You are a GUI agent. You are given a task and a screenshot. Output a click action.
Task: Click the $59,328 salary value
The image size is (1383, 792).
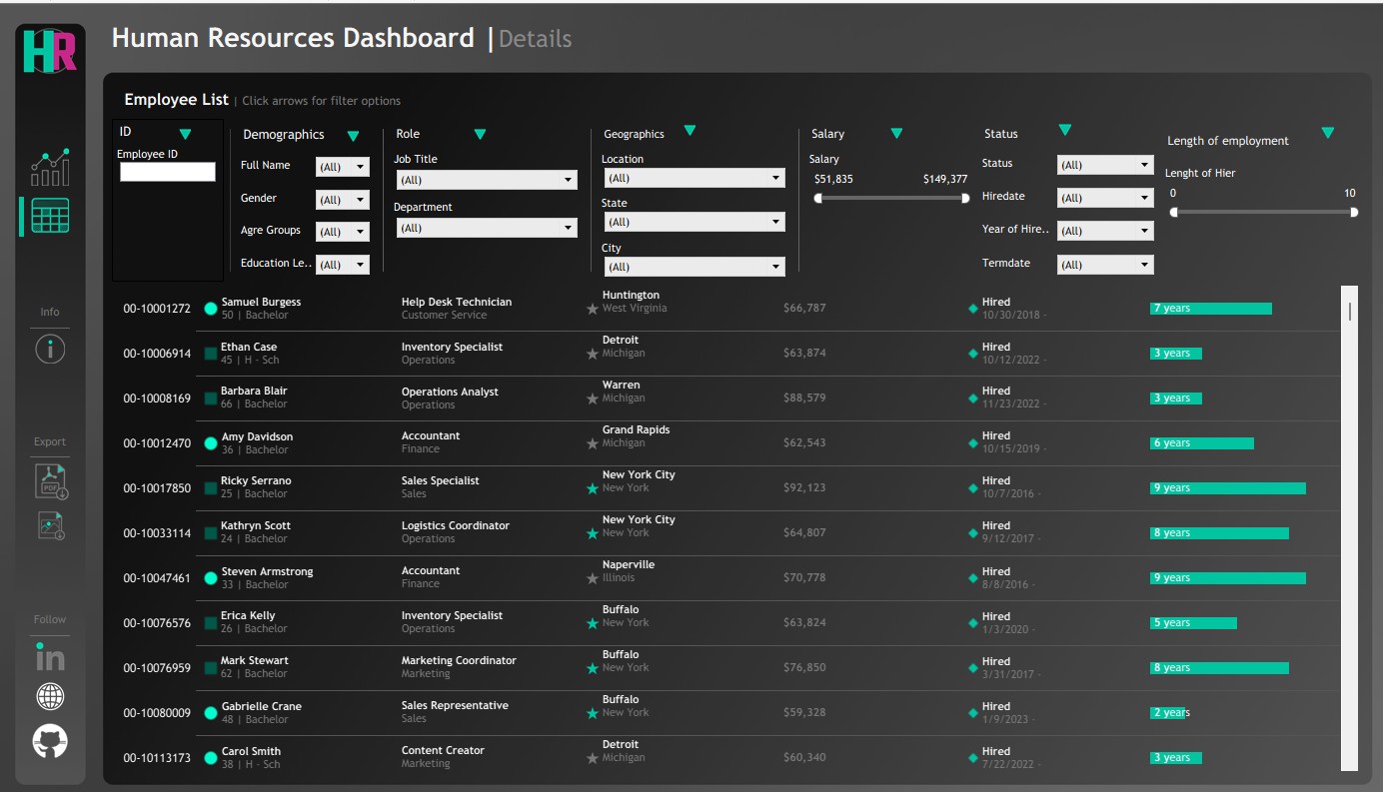[804, 712]
